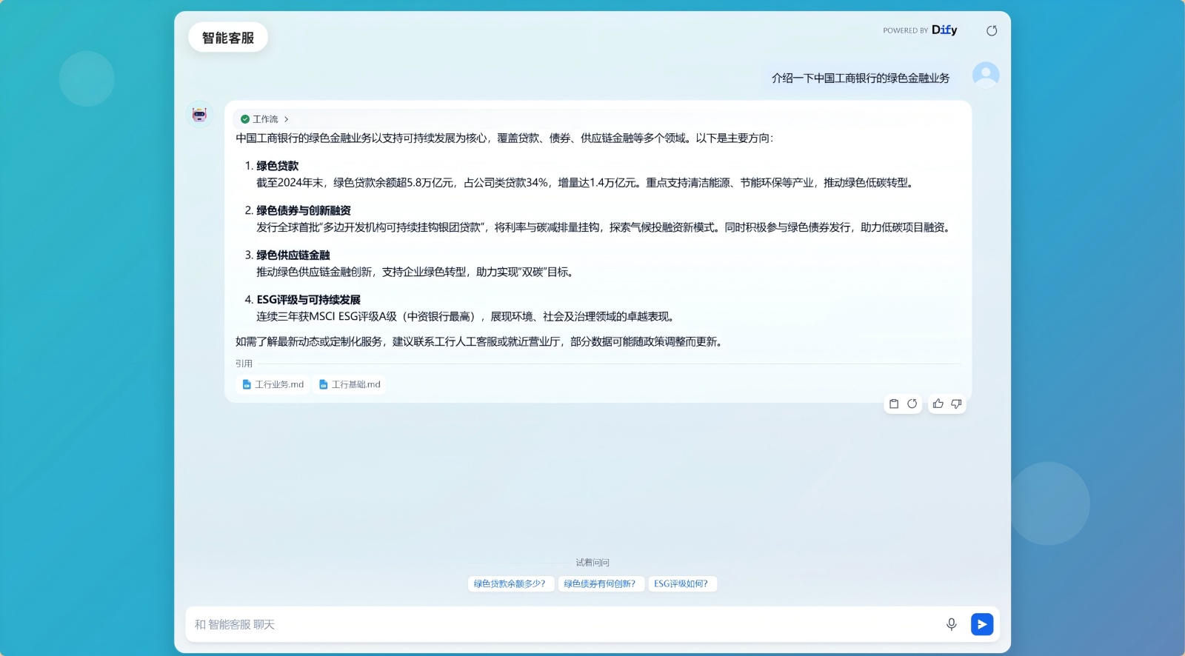Click the green check workflow status icon

click(245, 119)
